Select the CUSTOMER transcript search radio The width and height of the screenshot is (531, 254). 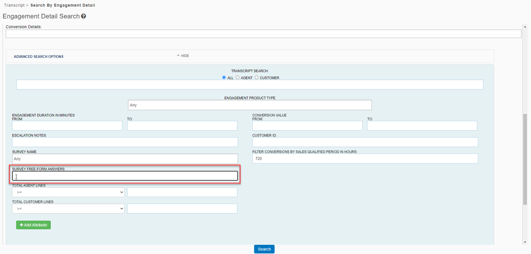[256, 78]
